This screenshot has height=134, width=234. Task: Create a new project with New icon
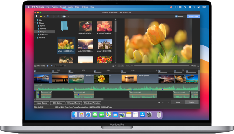point(37,16)
